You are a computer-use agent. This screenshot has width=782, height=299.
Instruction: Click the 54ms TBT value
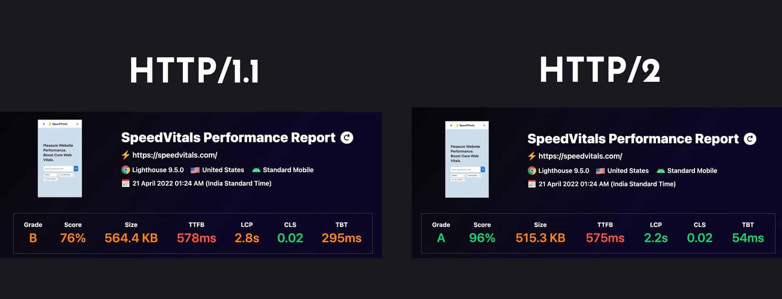click(748, 238)
